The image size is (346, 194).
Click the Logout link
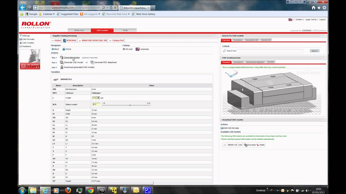click(322, 19)
